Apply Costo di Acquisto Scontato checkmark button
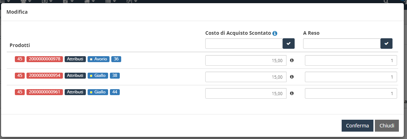Image resolution: width=407 pixels, height=139 pixels. [289, 44]
